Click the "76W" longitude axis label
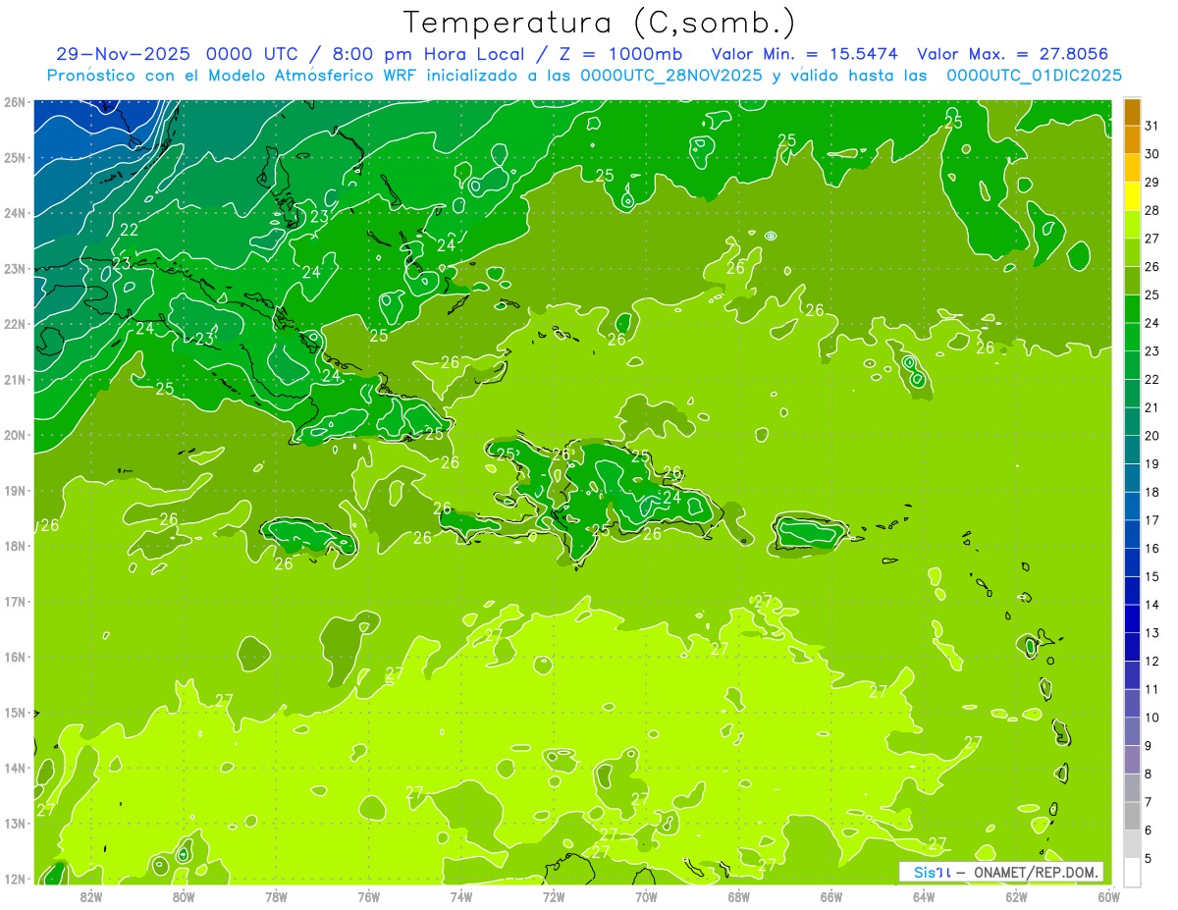Viewport: 1178px width, 910px height. pyautogui.click(x=369, y=896)
